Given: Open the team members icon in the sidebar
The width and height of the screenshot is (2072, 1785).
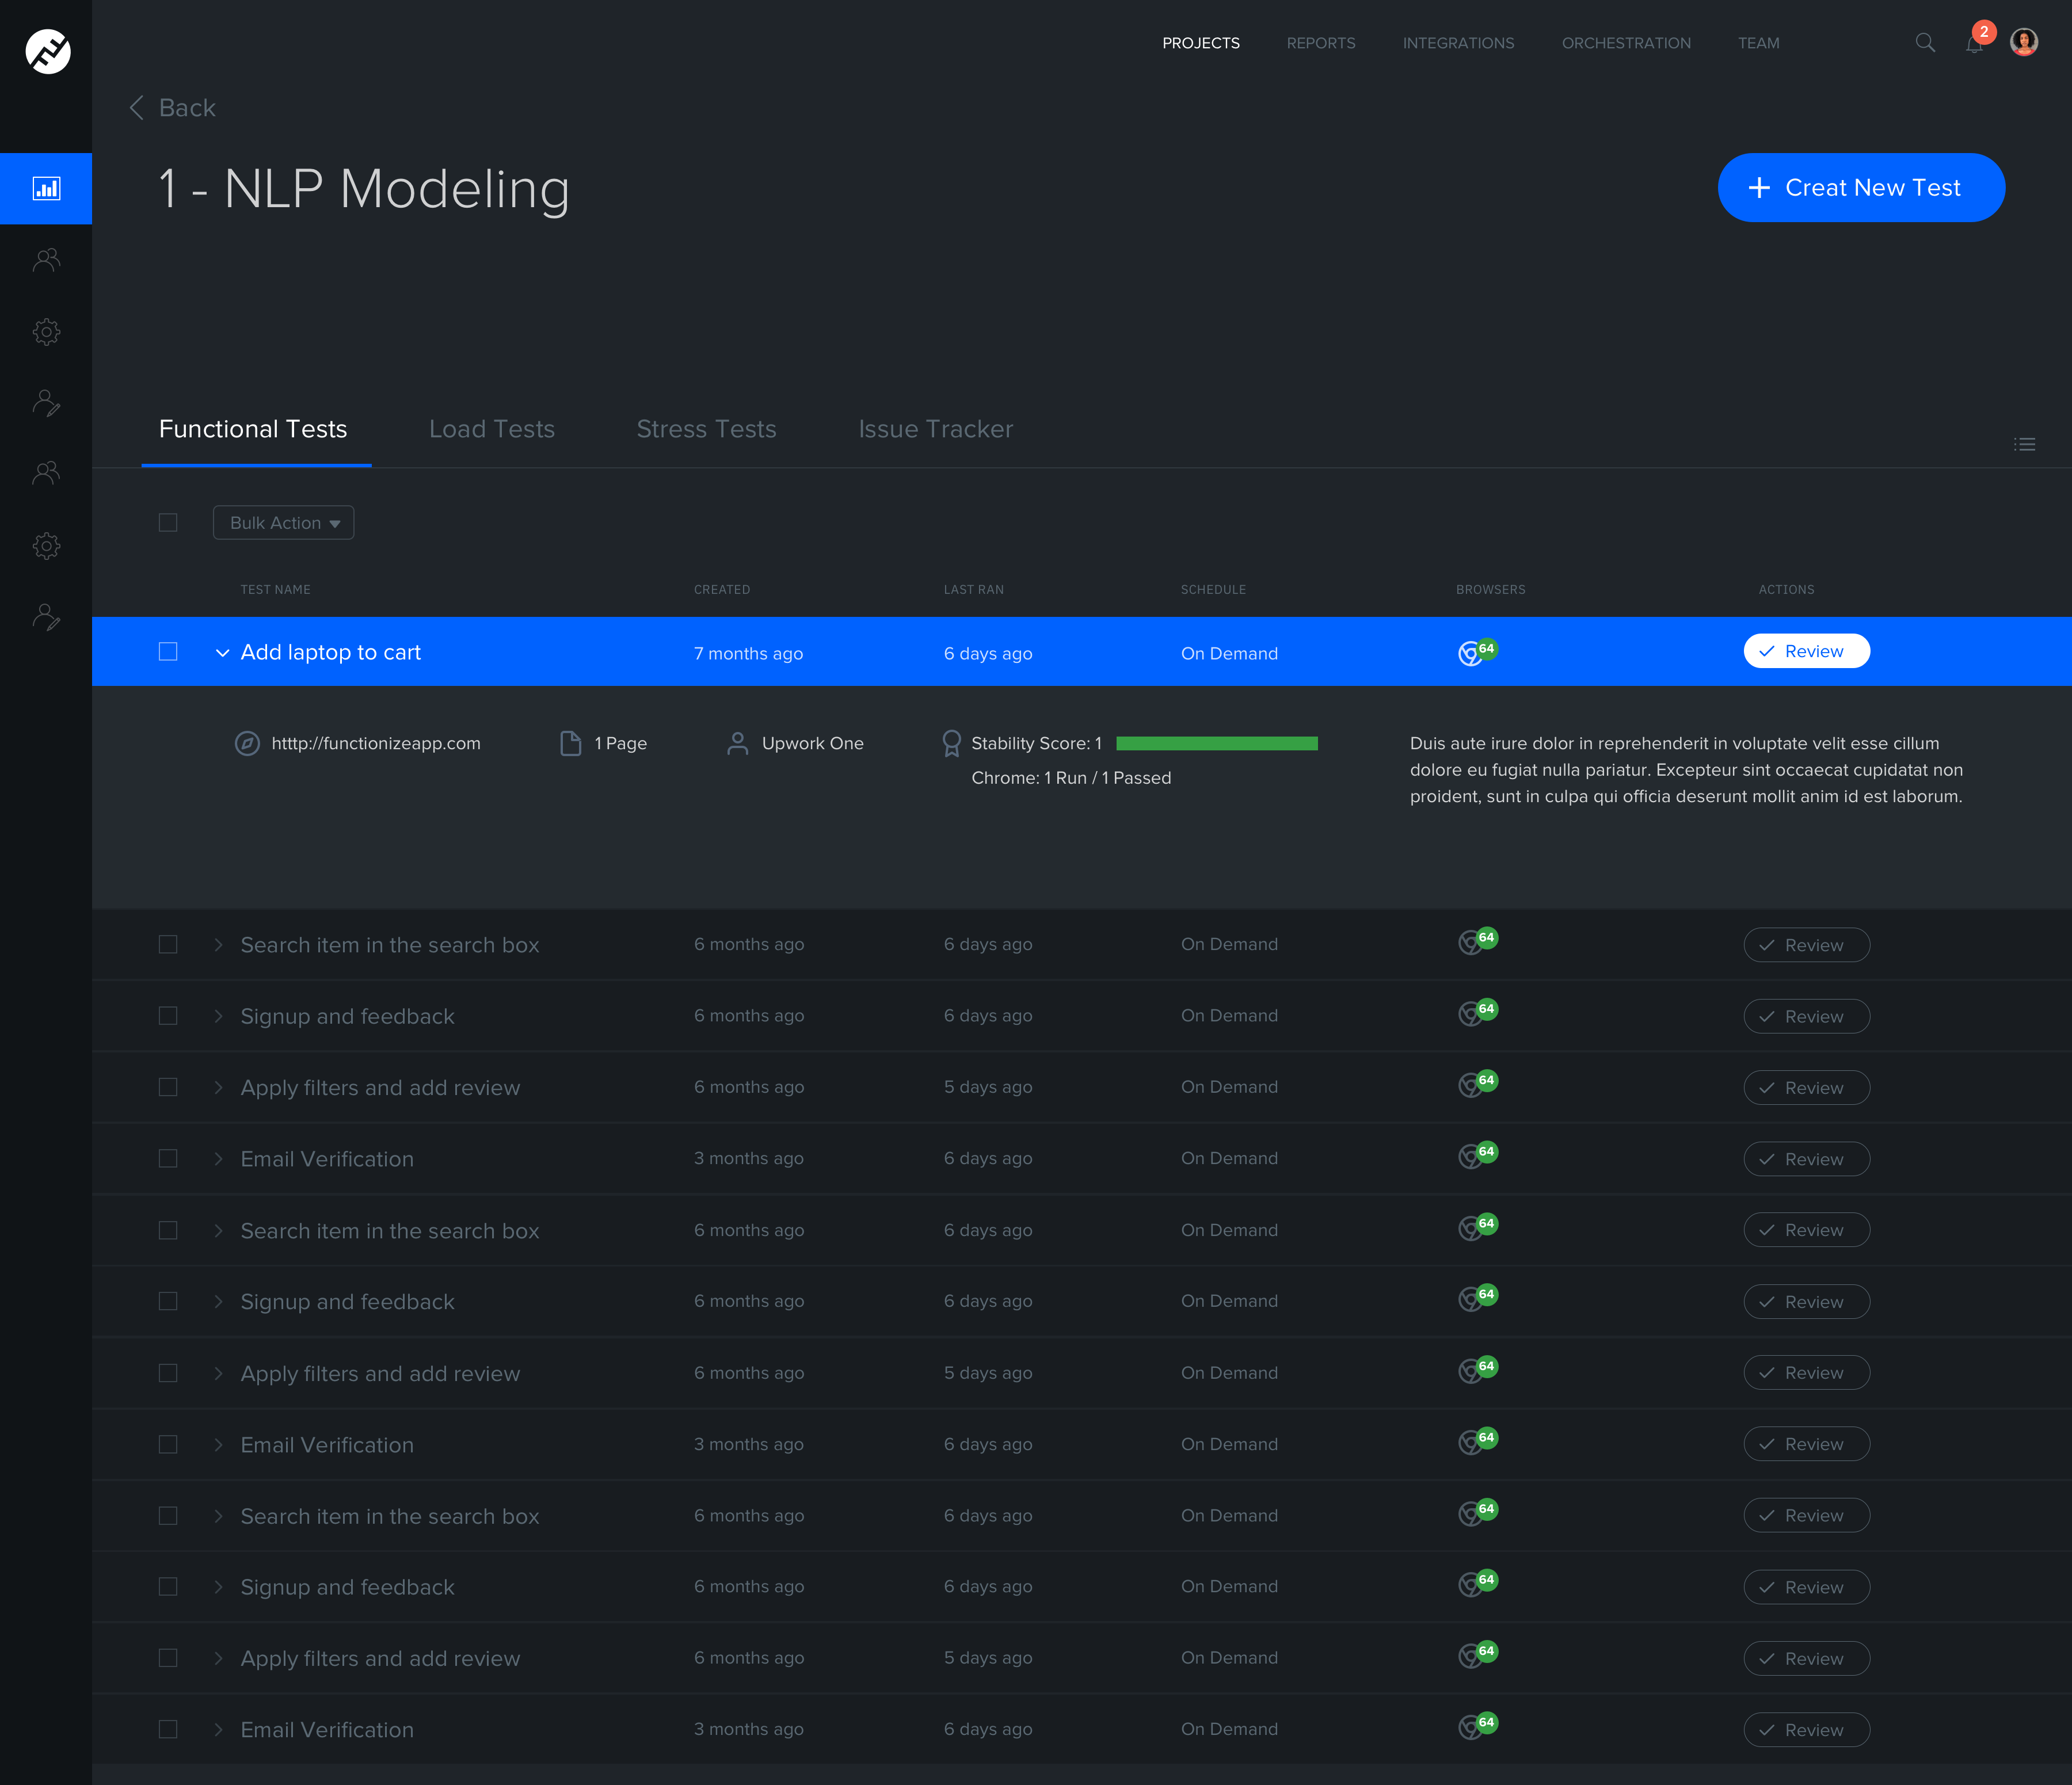Looking at the screenshot, I should coord(46,260).
